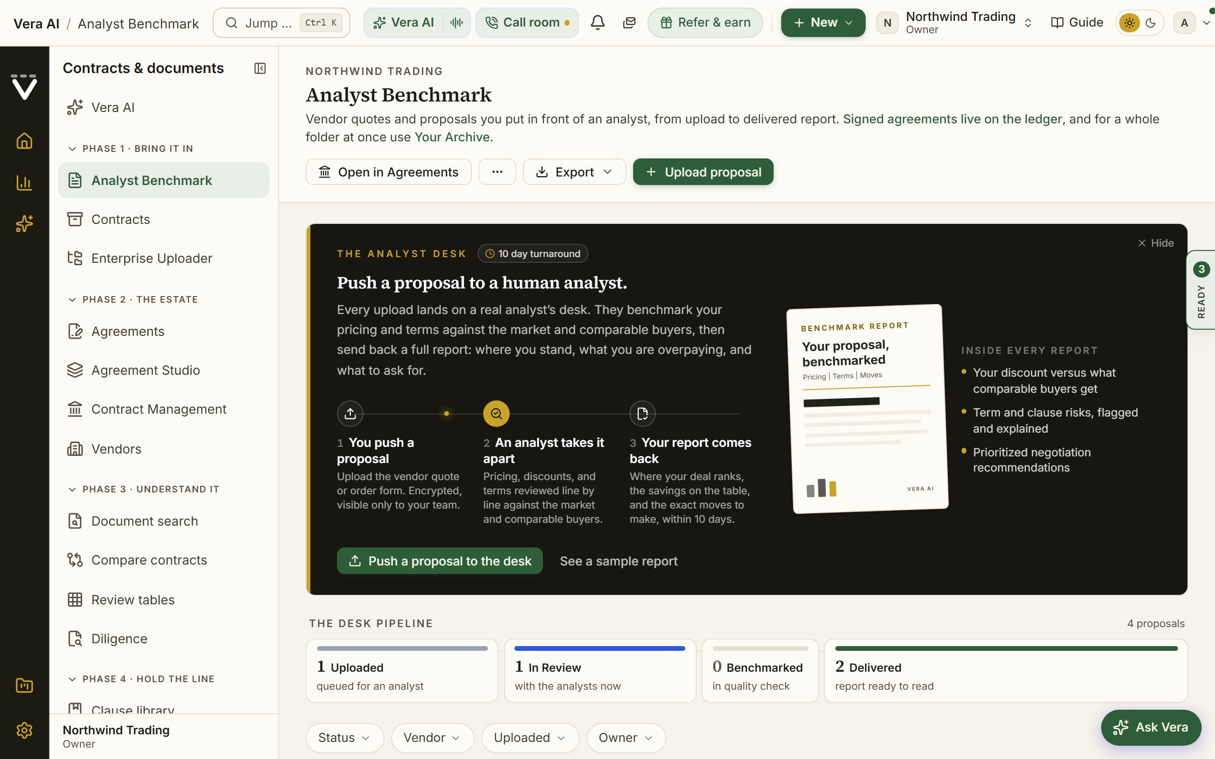Open Agreement Studio in the sidebar
The image size is (1215, 759).
(x=164, y=370)
